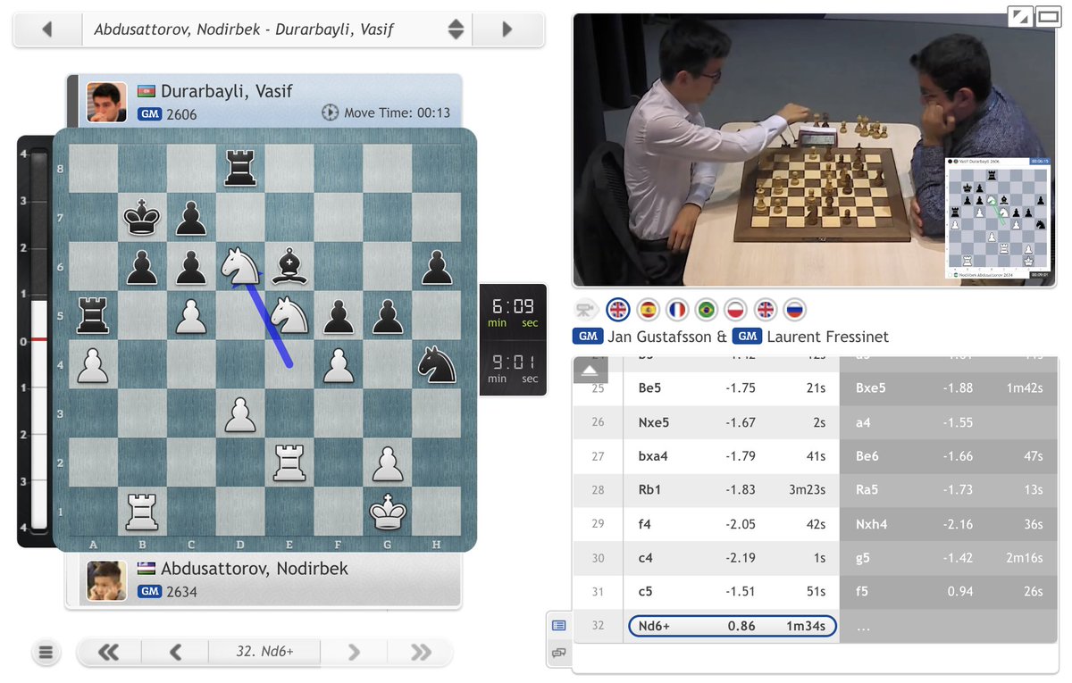Click the current move label 32. Nd6+

pyautogui.click(x=264, y=652)
